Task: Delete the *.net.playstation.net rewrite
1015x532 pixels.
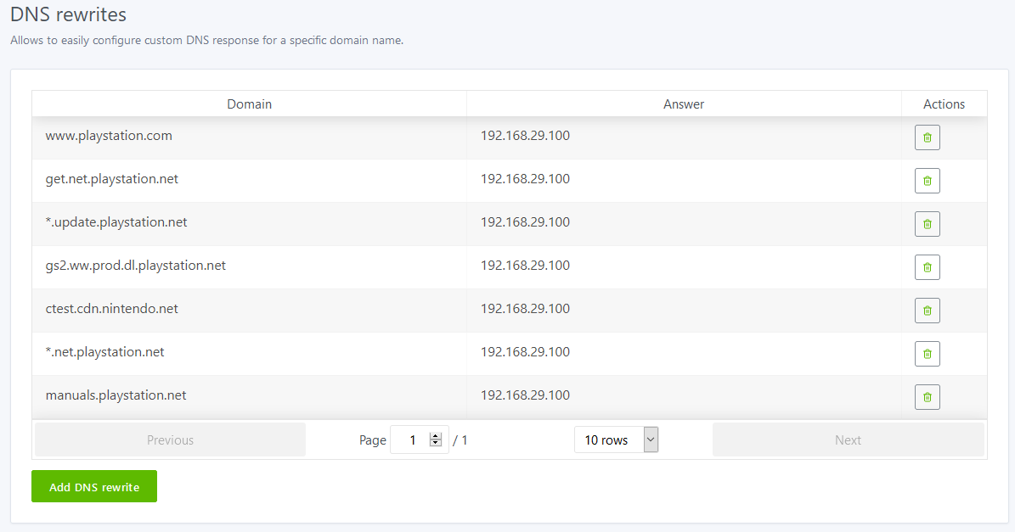Action: click(x=927, y=354)
